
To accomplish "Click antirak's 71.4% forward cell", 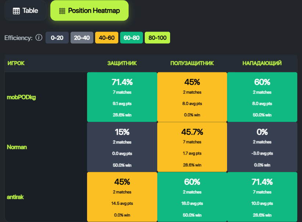I will tap(262, 197).
